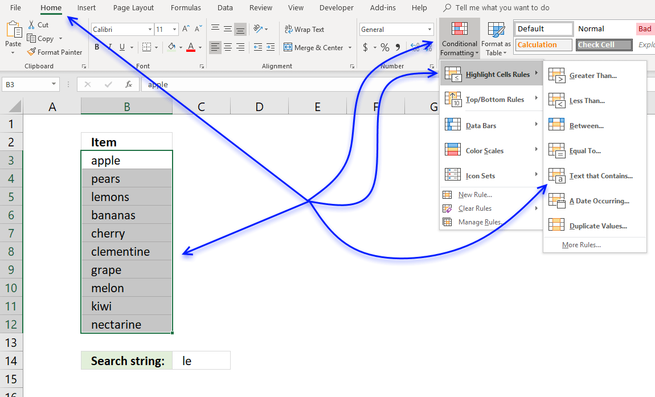The height and width of the screenshot is (397, 655).
Task: Toggle Wrap Text
Action: pos(304,29)
